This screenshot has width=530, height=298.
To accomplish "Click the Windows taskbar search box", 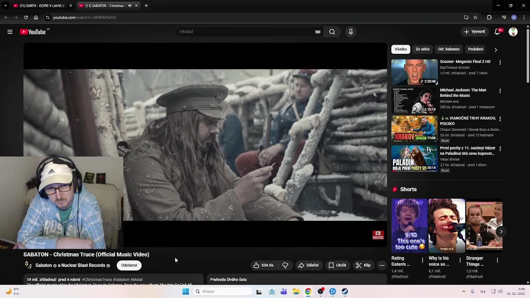I will (x=223, y=291).
